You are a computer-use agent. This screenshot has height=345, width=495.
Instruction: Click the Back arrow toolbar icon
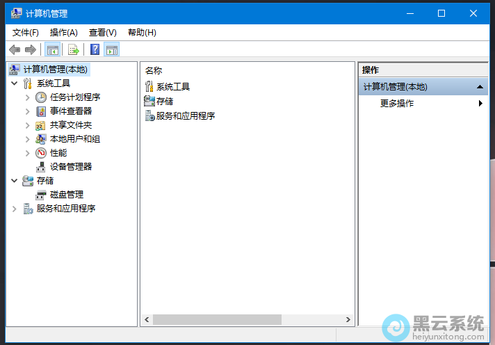[x=15, y=50]
